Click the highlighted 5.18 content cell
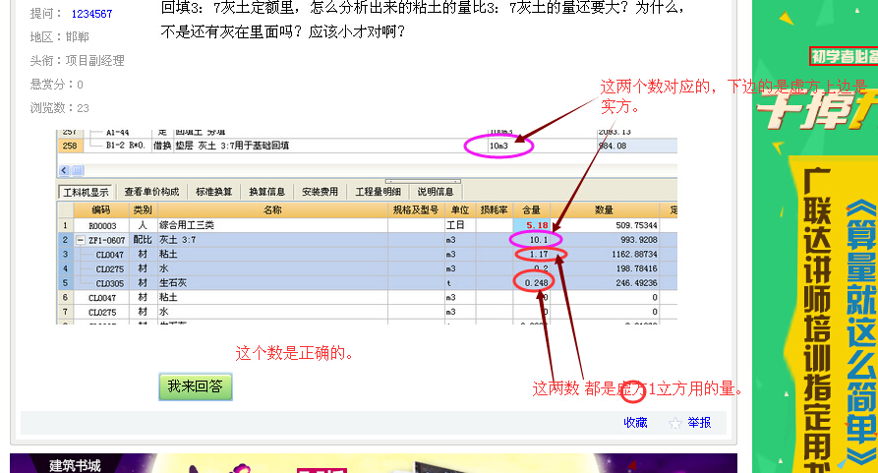878x473 pixels. tap(531, 225)
